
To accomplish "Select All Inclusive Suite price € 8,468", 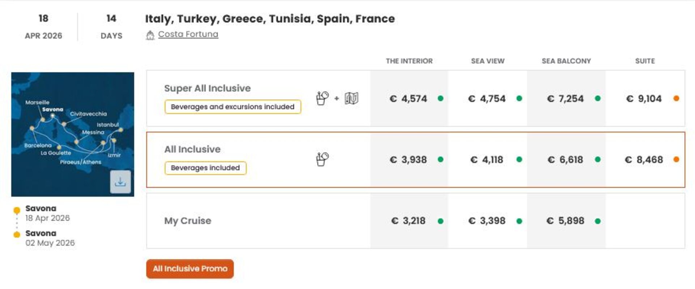I will 644,160.
